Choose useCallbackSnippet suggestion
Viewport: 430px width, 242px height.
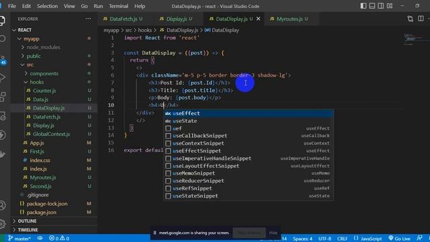(249, 136)
